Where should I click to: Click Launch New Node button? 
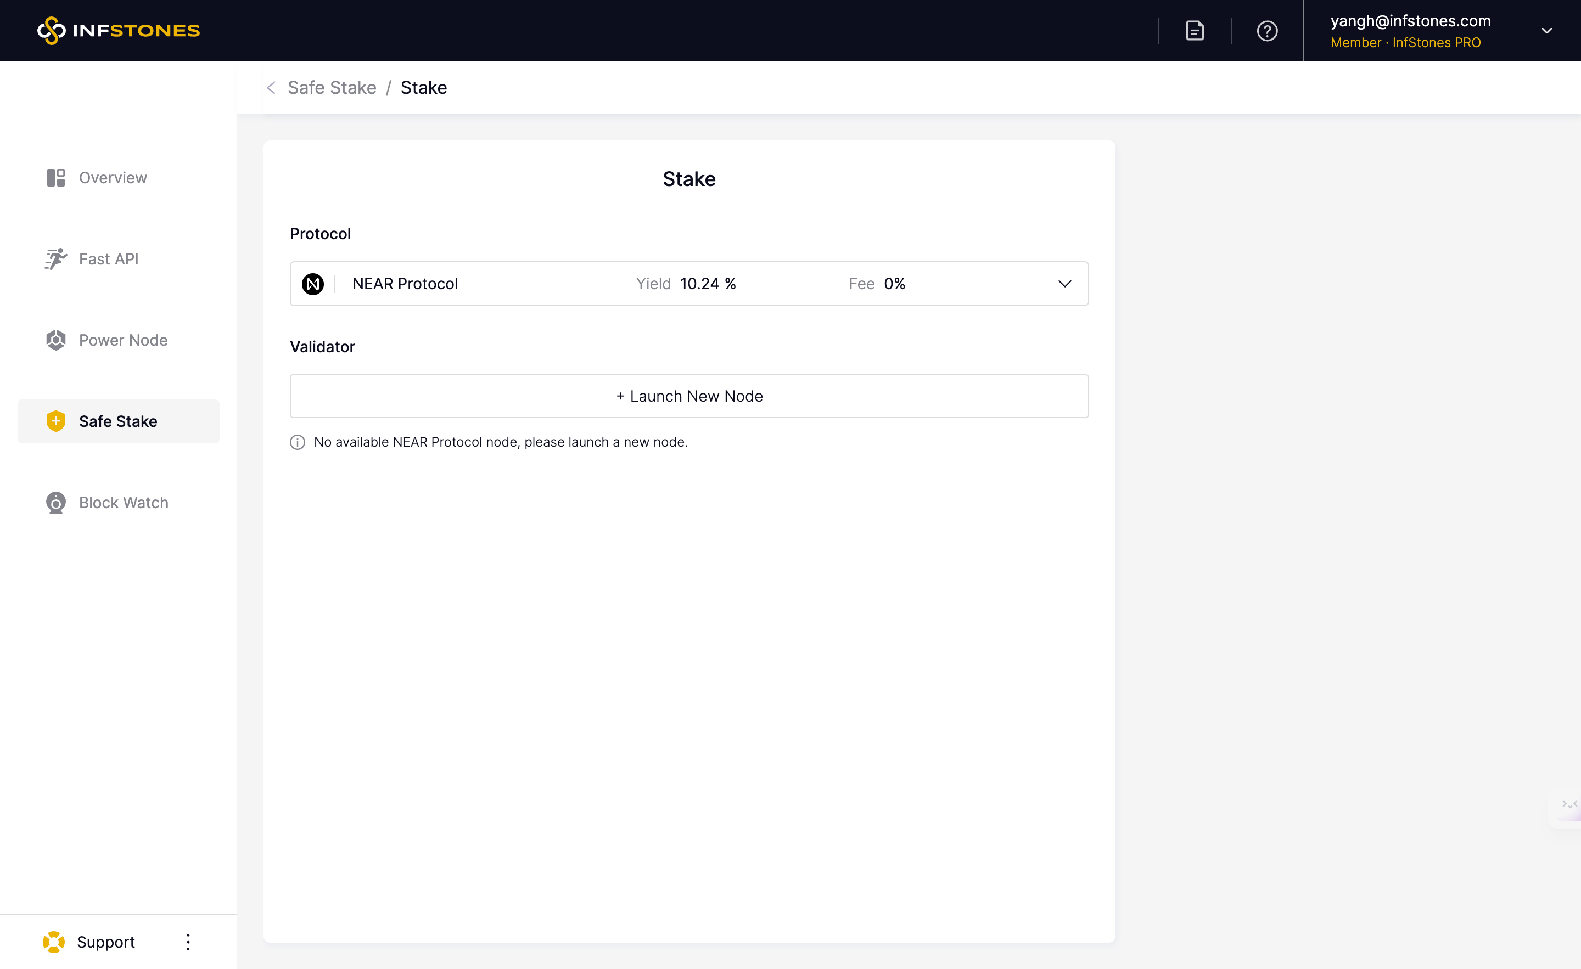click(x=689, y=396)
